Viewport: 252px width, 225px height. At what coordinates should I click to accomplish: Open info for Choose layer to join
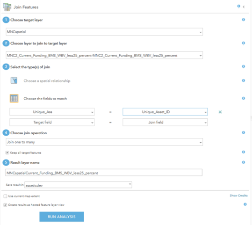pyautogui.click(x=243, y=43)
